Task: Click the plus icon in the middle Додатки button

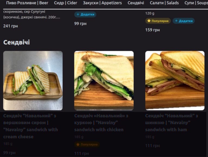Action: coord(78,14)
